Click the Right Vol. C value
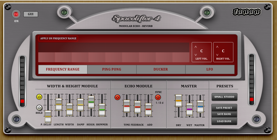This screenshot has height=140, width=277. pyautogui.click(x=223, y=51)
